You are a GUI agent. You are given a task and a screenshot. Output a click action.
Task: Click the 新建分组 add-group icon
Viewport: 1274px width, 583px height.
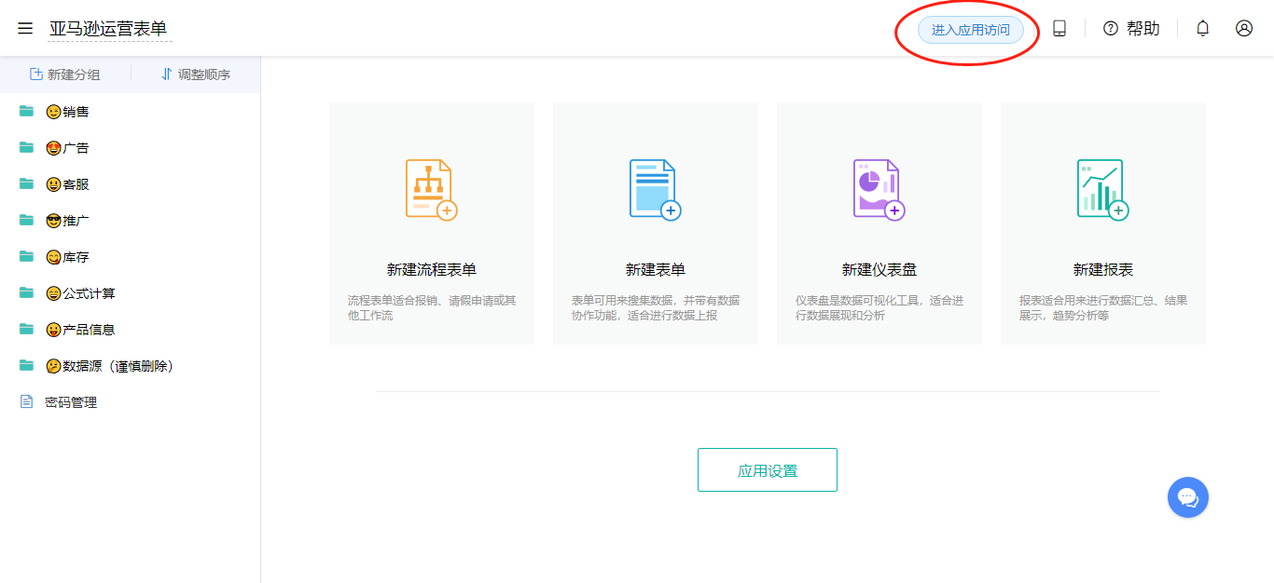36,75
